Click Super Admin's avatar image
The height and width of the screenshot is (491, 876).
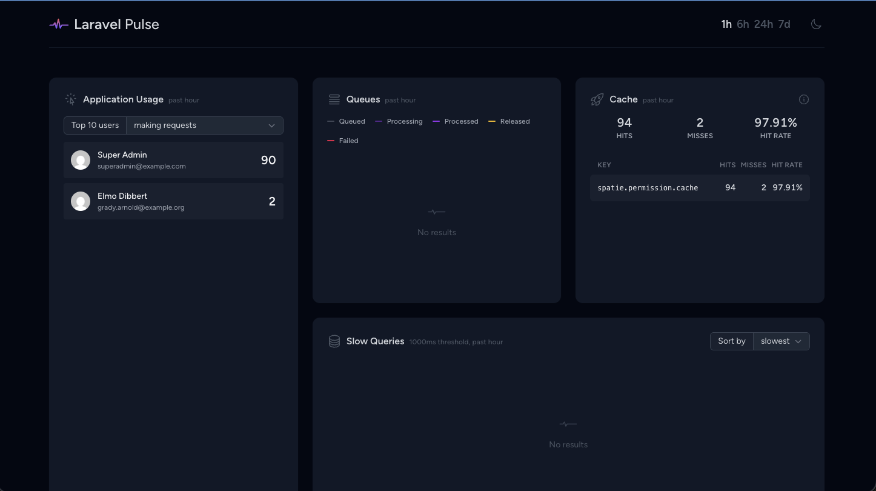pos(81,160)
